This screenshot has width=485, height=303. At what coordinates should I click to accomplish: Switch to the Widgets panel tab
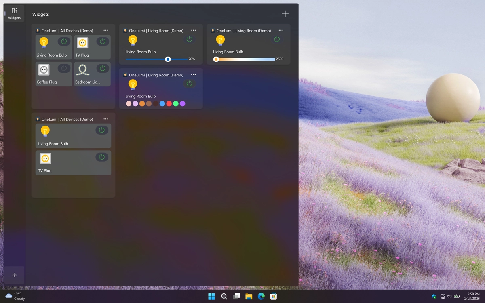[14, 13]
